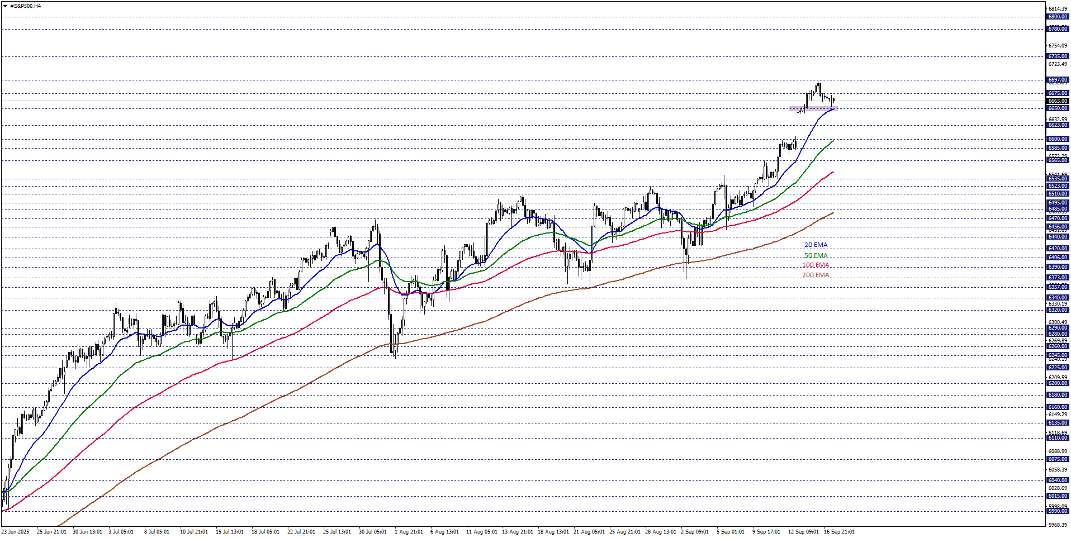
Task: Select the 20 EMA label
Action: (x=816, y=245)
